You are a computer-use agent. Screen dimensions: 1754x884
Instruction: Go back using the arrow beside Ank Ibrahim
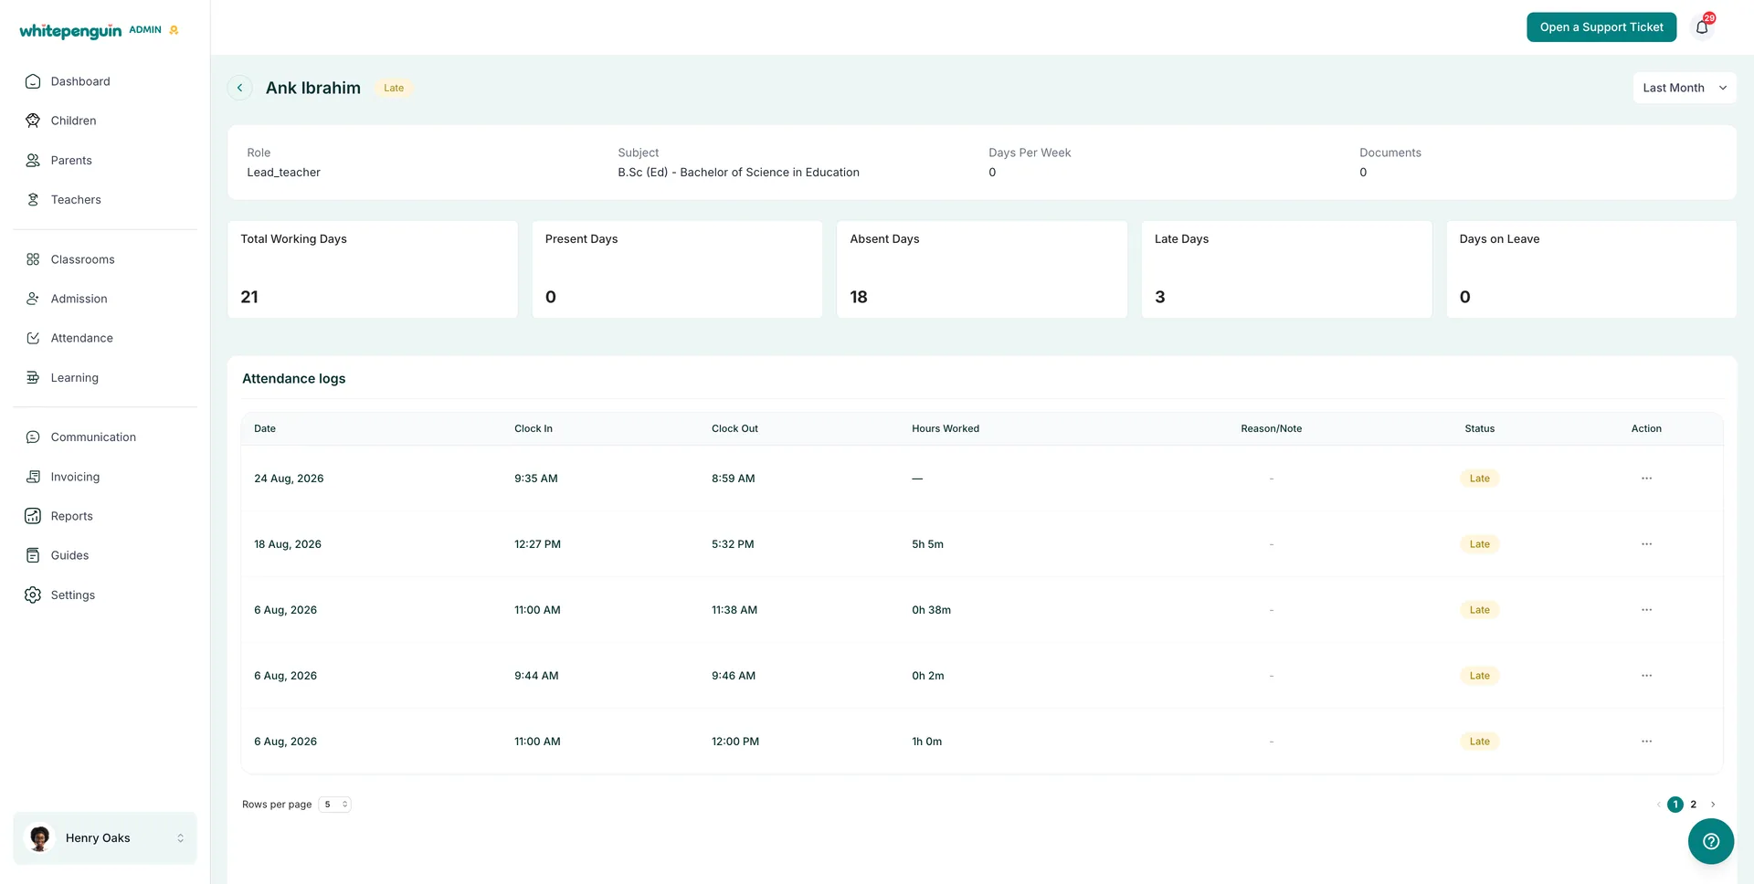click(x=239, y=88)
